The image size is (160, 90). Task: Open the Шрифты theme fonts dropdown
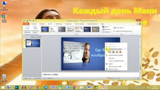pos(107,29)
